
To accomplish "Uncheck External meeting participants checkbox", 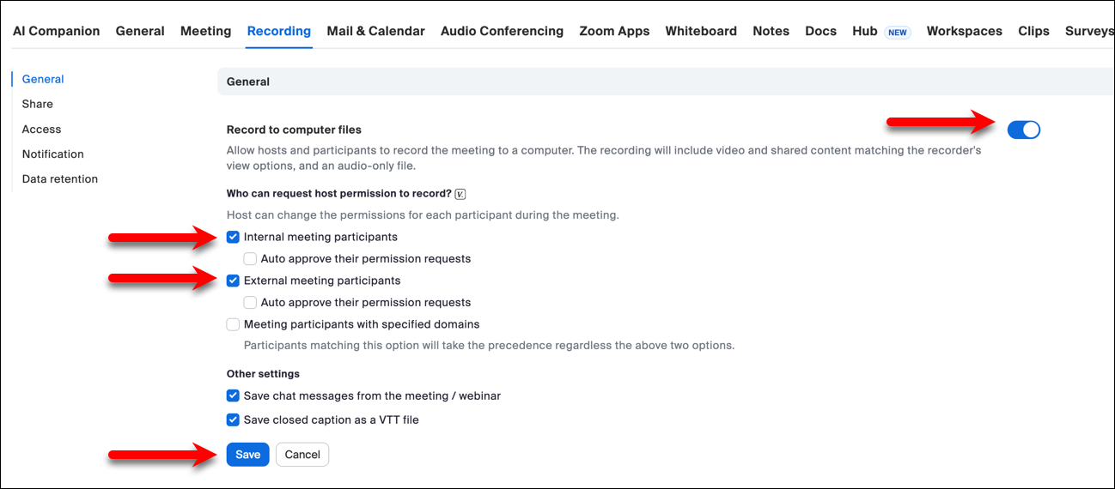I will 233,281.
